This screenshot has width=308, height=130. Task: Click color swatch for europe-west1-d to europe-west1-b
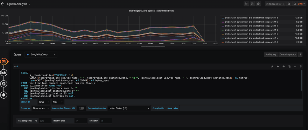click(223, 34)
